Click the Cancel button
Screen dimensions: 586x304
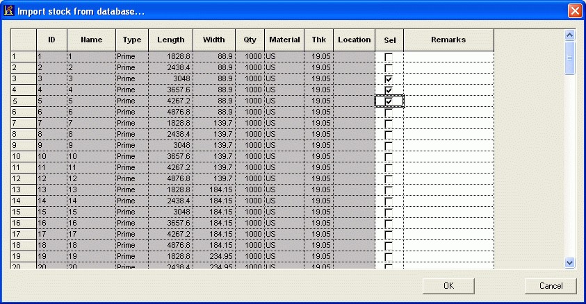tap(551, 285)
